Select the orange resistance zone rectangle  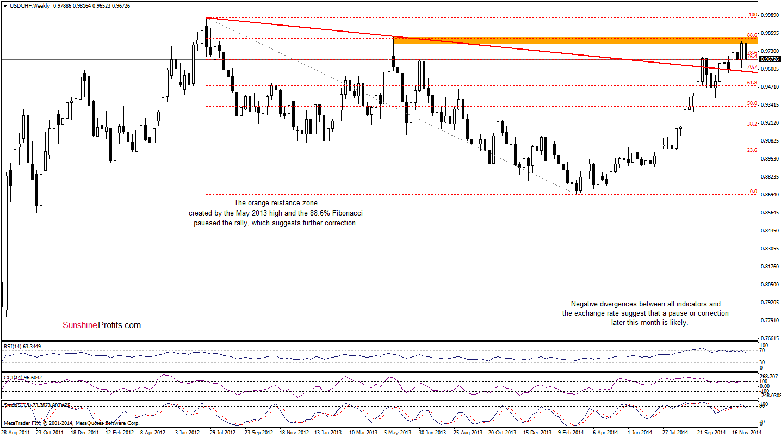click(575, 40)
